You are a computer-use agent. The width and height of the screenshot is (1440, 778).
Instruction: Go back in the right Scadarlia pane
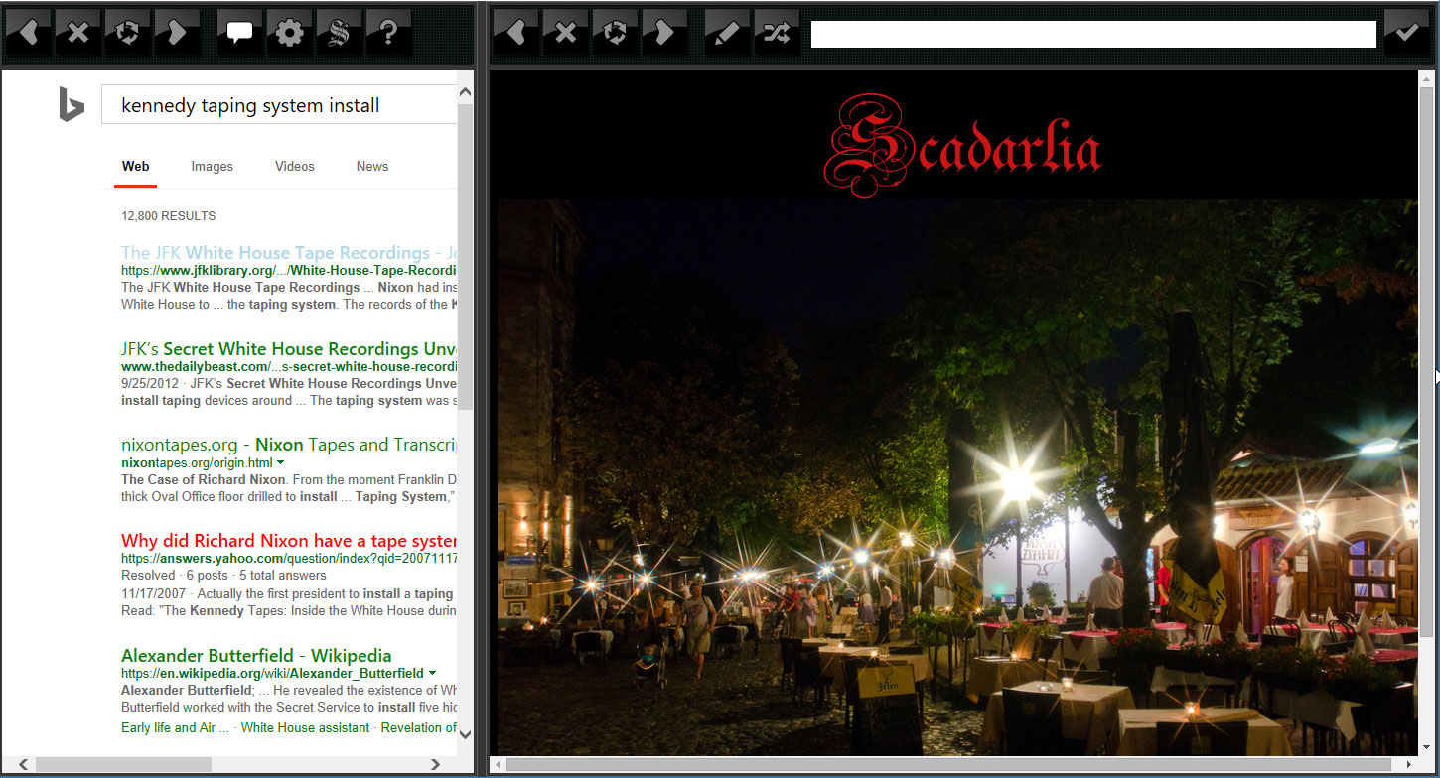click(x=516, y=33)
